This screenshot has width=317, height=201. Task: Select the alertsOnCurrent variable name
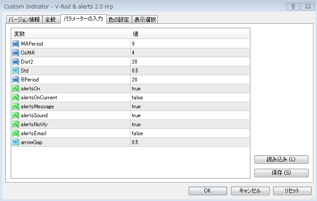coord(39,98)
